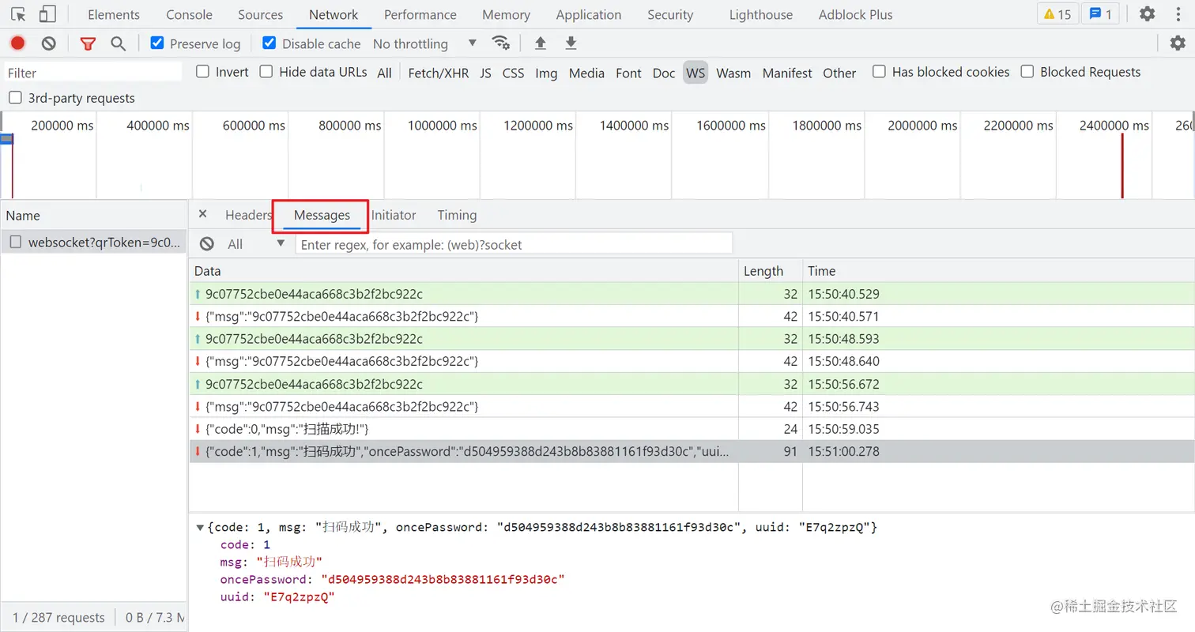
Task: Click the uuid value "E7q2zpzQ"
Action: pyautogui.click(x=299, y=597)
